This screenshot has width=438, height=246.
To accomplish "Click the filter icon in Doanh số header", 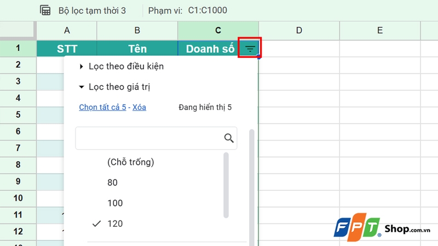I will (250, 49).
